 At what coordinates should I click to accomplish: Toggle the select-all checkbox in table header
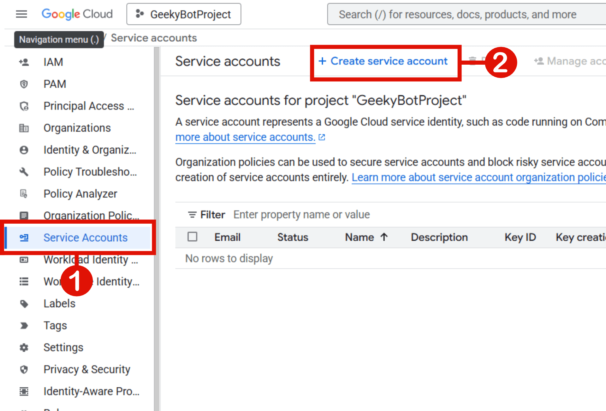[193, 237]
